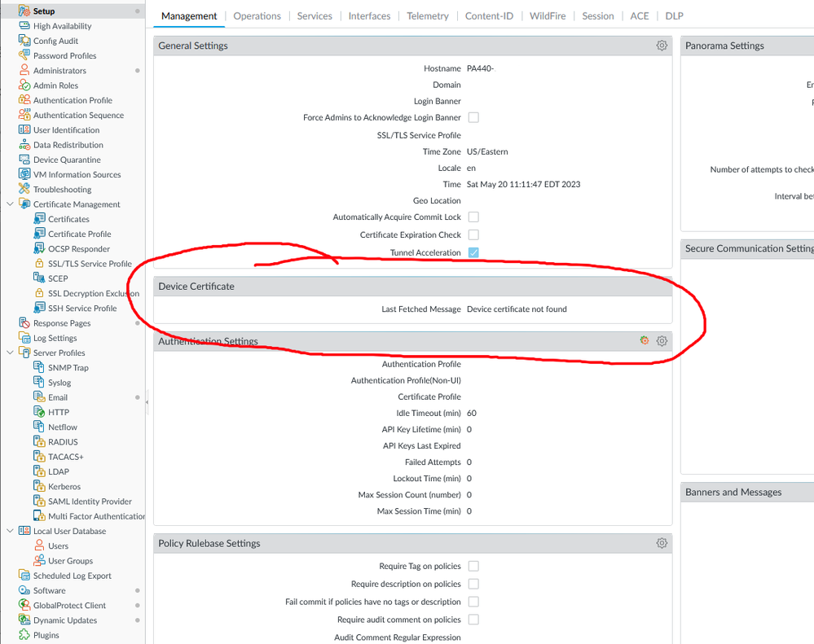Viewport: 814px width, 644px height.
Task: Collapse the Local User Database tree node
Action: coord(10,531)
